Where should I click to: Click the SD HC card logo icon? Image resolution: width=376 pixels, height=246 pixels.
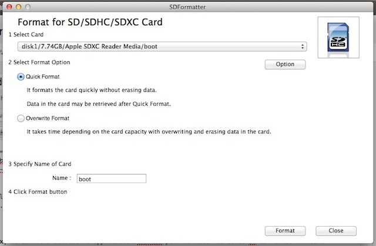[338, 38]
